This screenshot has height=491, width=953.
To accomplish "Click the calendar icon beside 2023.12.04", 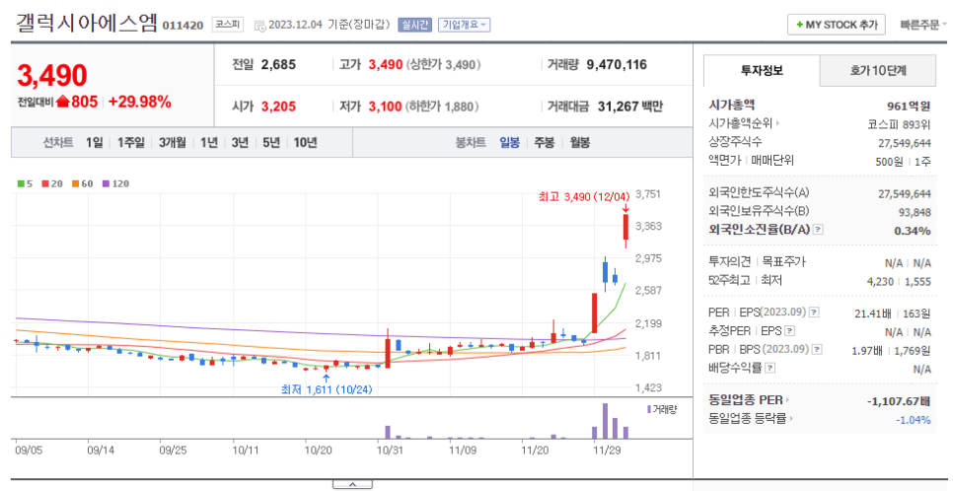I will click(259, 26).
